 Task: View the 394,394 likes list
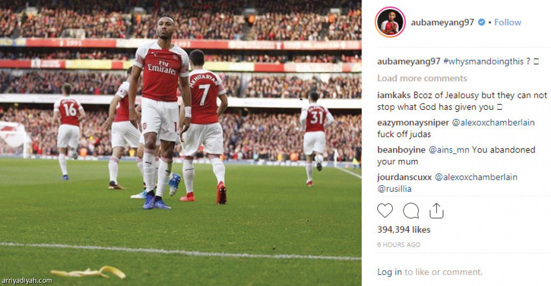(404, 229)
